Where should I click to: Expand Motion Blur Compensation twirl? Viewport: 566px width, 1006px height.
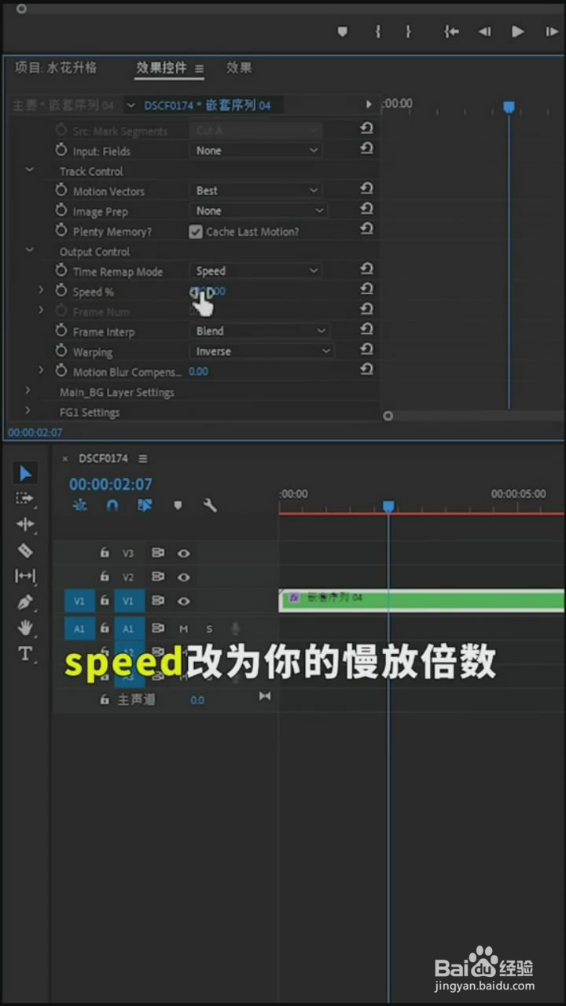point(42,370)
